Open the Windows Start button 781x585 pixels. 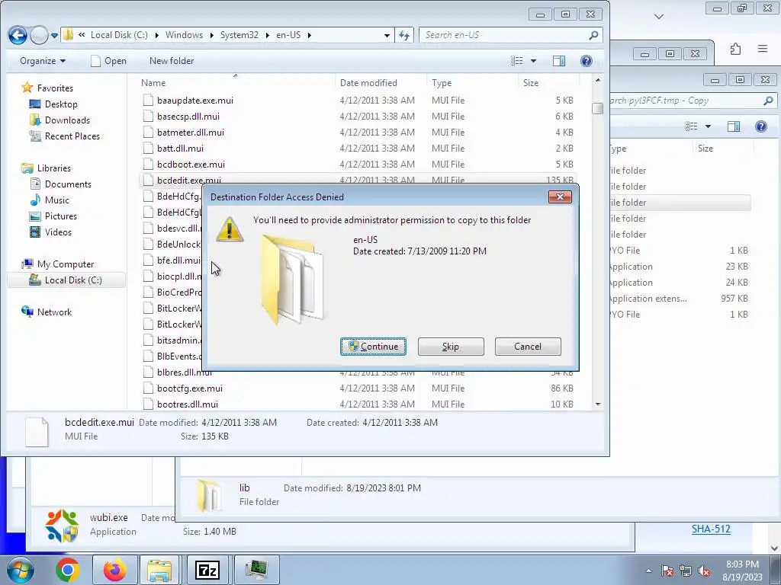click(21, 570)
